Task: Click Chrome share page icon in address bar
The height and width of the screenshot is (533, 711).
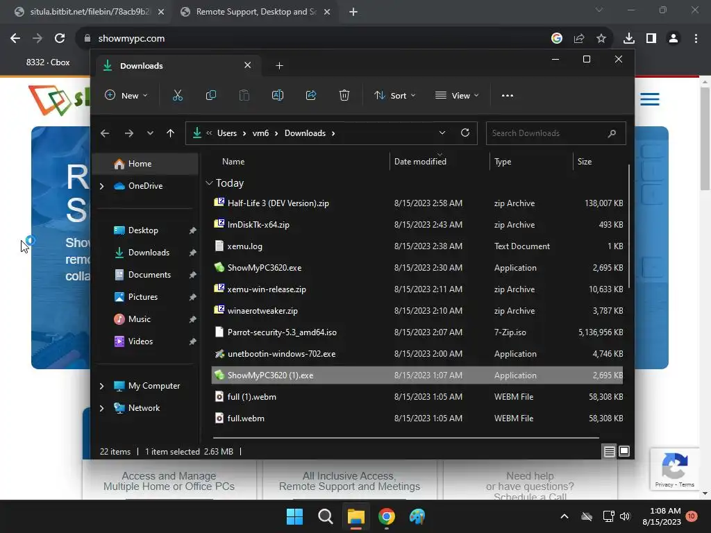Action: tap(578, 39)
